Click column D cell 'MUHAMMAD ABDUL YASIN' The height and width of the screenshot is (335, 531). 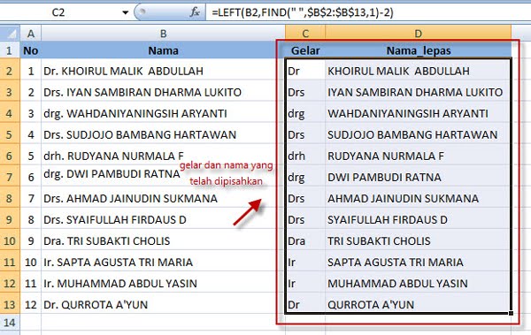(x=419, y=283)
